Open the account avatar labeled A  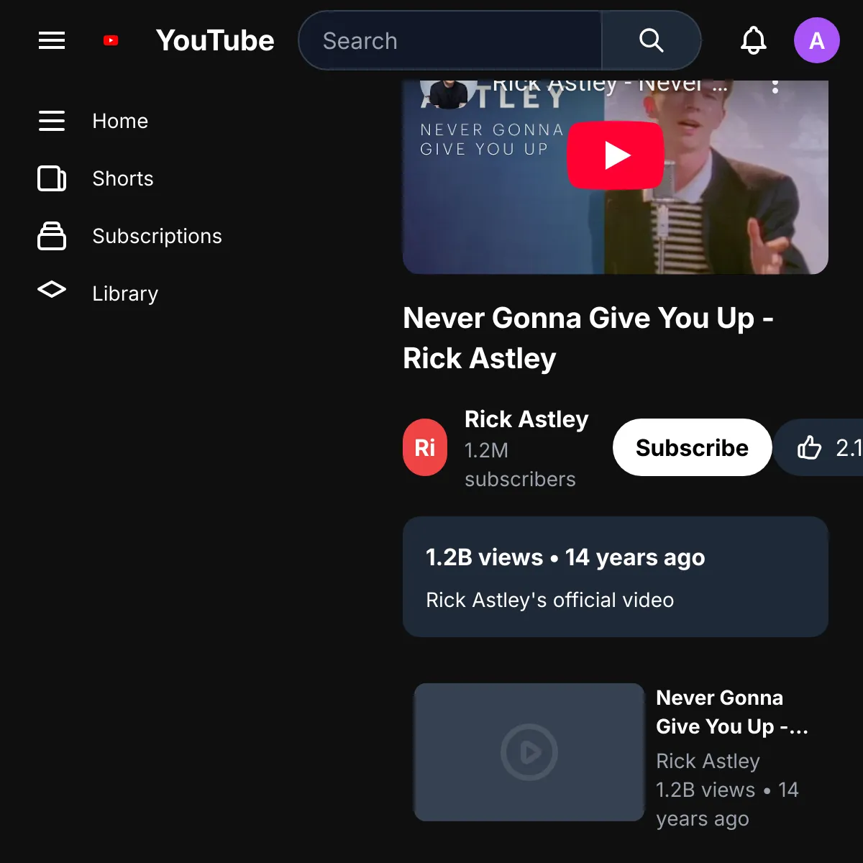[x=817, y=40]
